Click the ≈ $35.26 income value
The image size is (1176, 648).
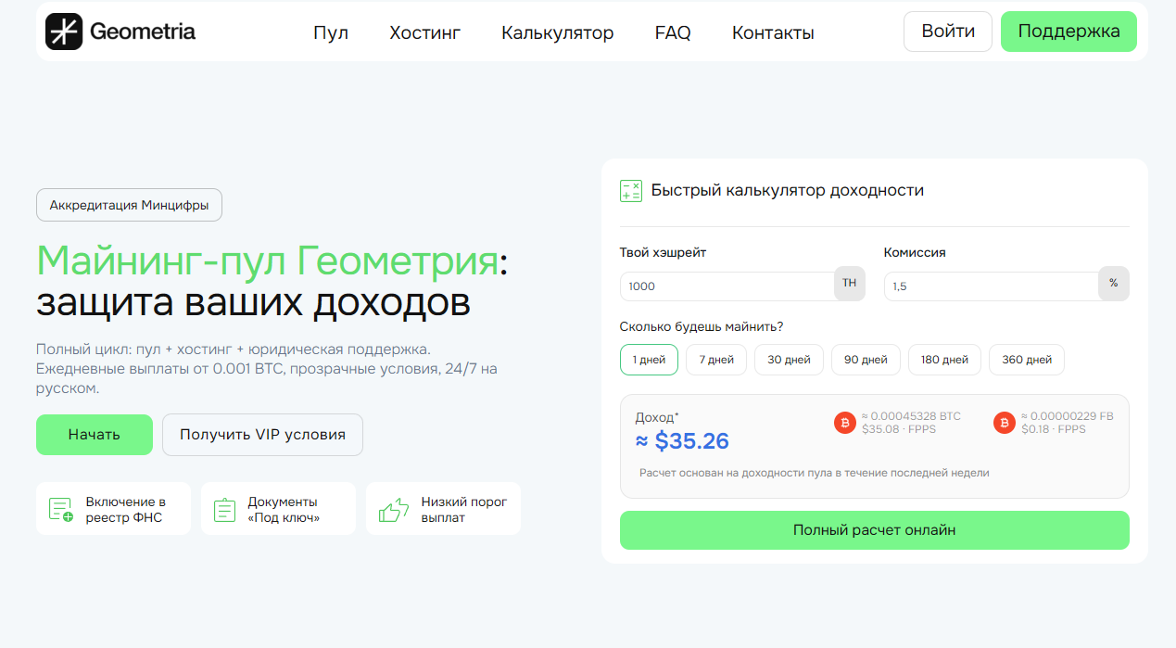[682, 441]
